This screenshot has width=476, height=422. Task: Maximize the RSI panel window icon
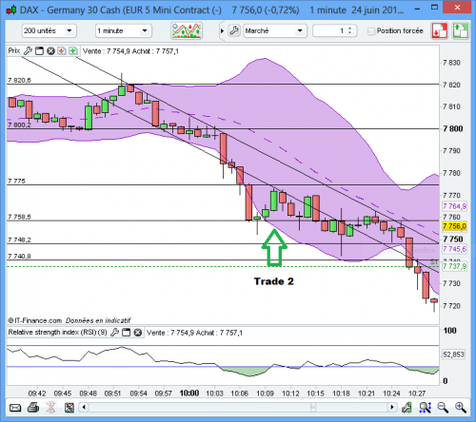coord(127,333)
